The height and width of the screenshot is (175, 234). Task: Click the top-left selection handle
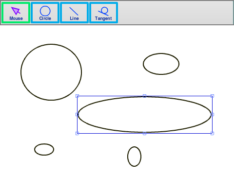78,96
